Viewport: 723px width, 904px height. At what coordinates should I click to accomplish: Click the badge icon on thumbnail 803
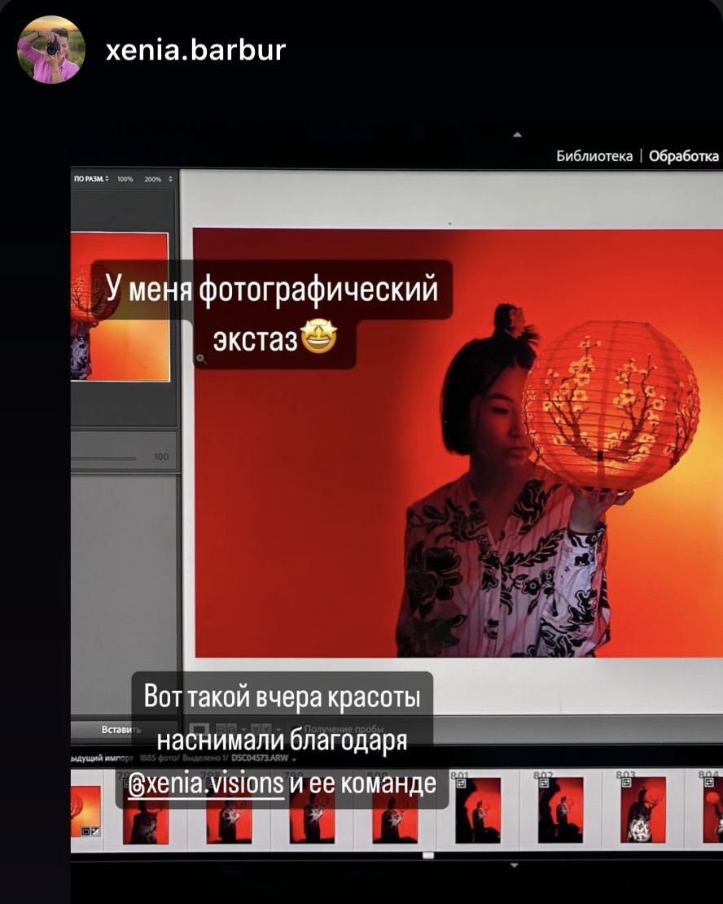tap(627, 781)
